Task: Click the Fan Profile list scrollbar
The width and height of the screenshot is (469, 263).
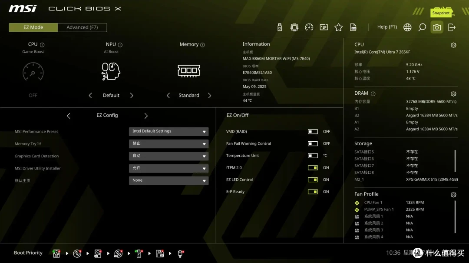Action: coord(455,216)
